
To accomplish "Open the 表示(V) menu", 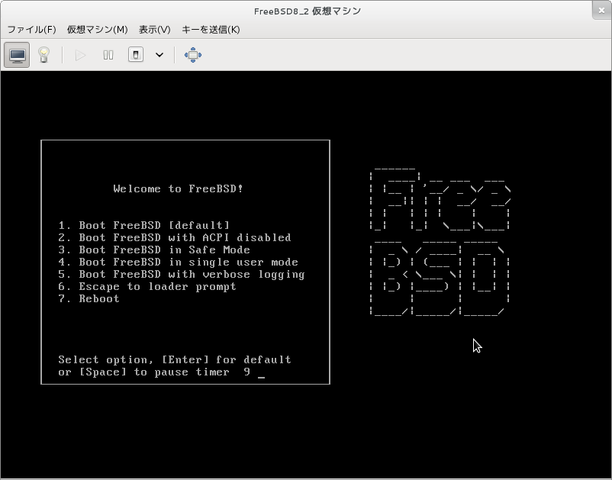I will [155, 30].
